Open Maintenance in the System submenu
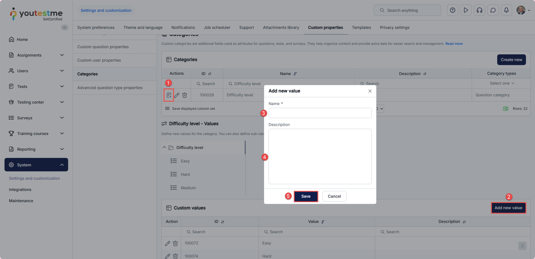This screenshot has height=259, width=535. tap(21, 201)
